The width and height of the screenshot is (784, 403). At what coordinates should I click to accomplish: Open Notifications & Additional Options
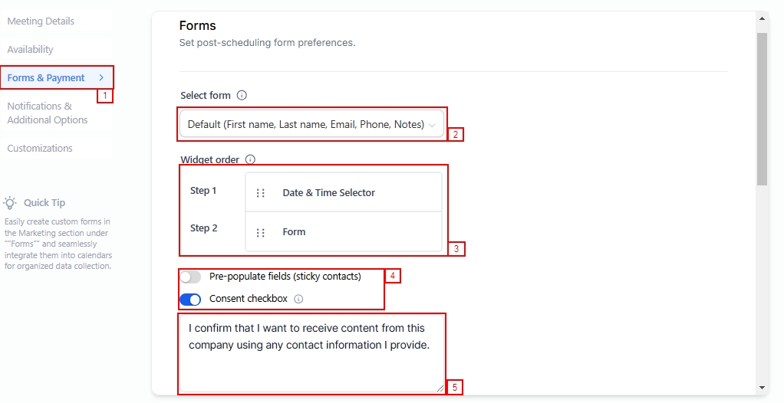tap(48, 113)
